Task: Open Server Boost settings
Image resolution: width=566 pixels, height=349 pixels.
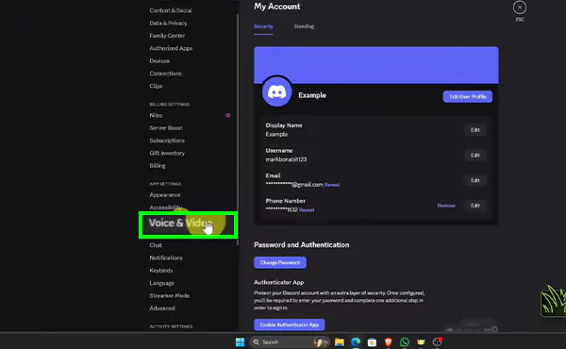Action: (x=166, y=128)
